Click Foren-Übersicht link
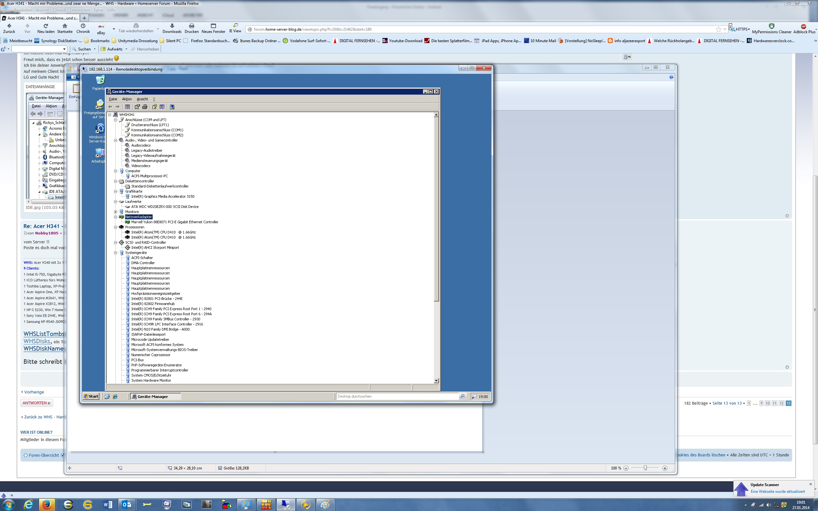The height and width of the screenshot is (511, 818). click(43, 455)
